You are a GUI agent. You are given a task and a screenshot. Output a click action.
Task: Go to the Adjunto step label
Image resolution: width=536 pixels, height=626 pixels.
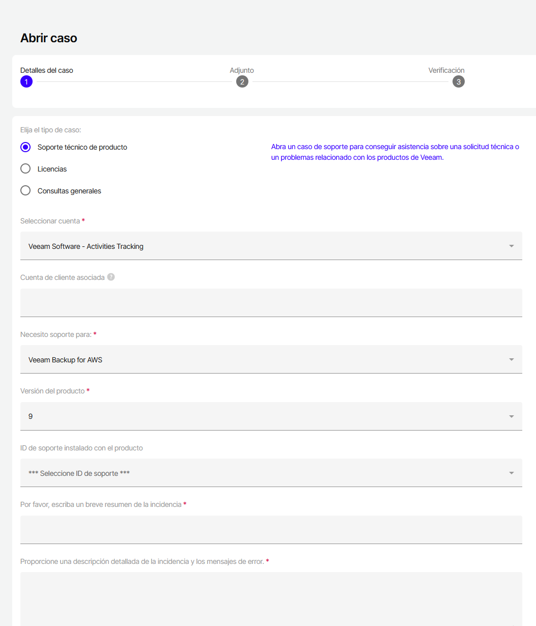(x=242, y=70)
